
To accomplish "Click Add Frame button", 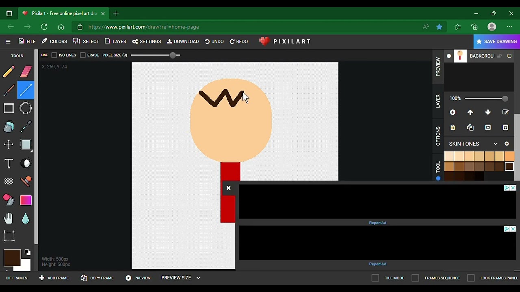I will pos(54,278).
